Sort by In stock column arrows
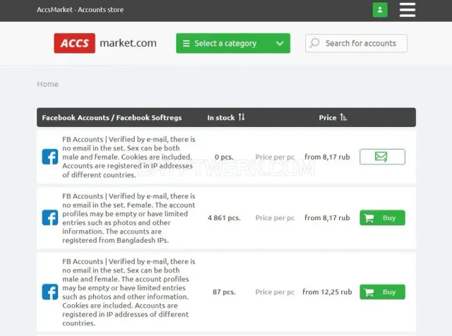This screenshot has width=452, height=336. point(242,117)
